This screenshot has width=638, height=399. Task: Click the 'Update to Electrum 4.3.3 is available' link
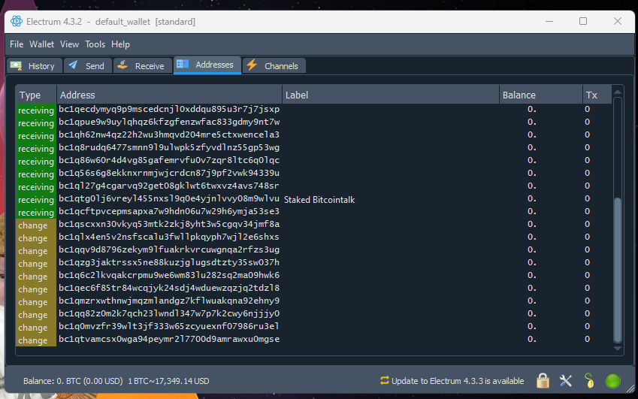point(458,381)
